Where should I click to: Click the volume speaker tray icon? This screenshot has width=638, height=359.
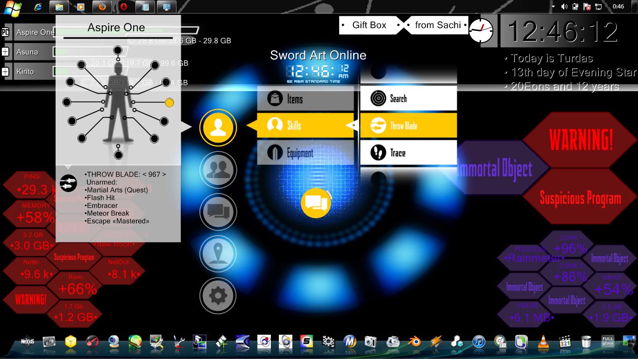point(564,7)
